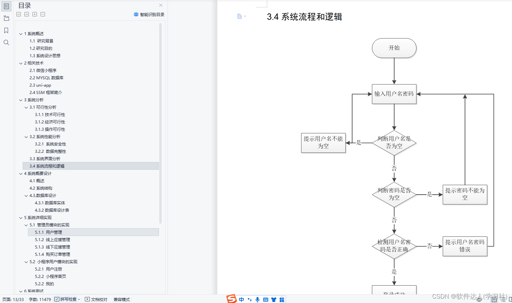
Task: Click the 输入用户名密码 flowchart box
Action: (394, 94)
